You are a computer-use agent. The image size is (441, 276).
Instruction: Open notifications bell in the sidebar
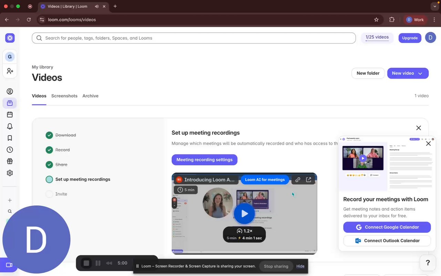click(x=10, y=126)
